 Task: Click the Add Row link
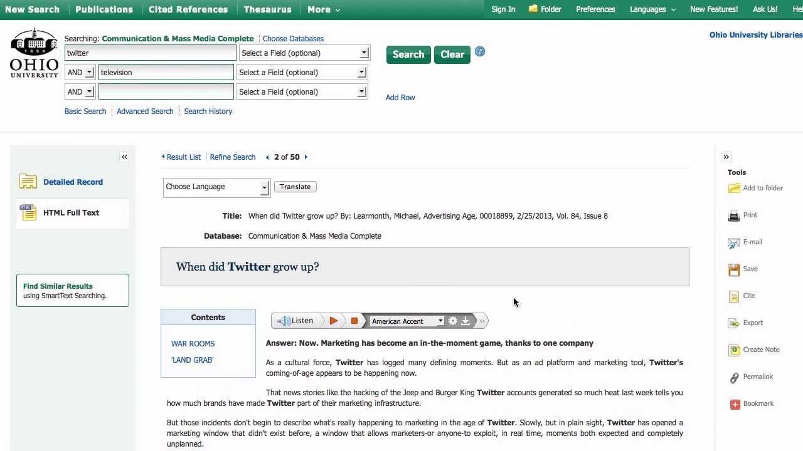coord(400,98)
